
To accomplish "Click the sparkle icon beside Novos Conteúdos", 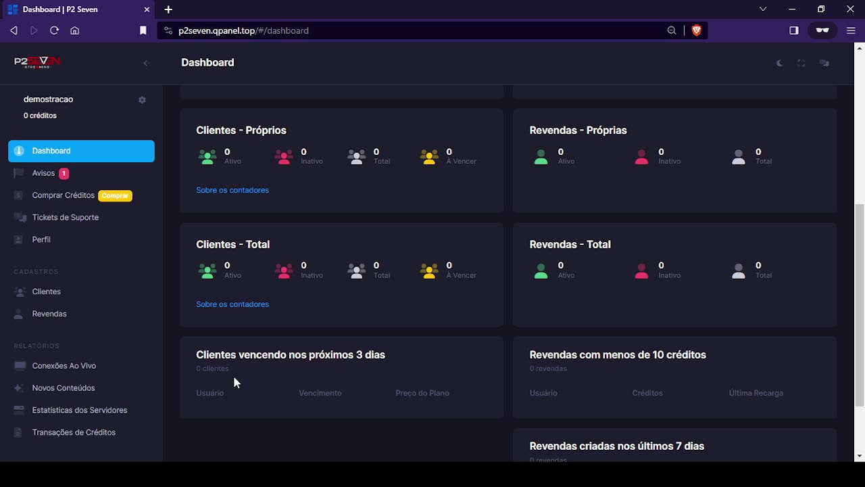I will [x=19, y=388].
